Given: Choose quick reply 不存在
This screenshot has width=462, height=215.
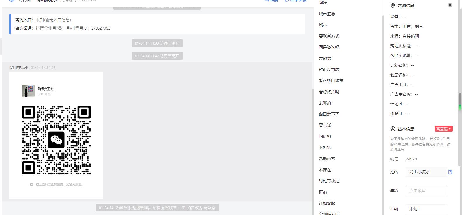Looking at the screenshot, I should 325,170.
